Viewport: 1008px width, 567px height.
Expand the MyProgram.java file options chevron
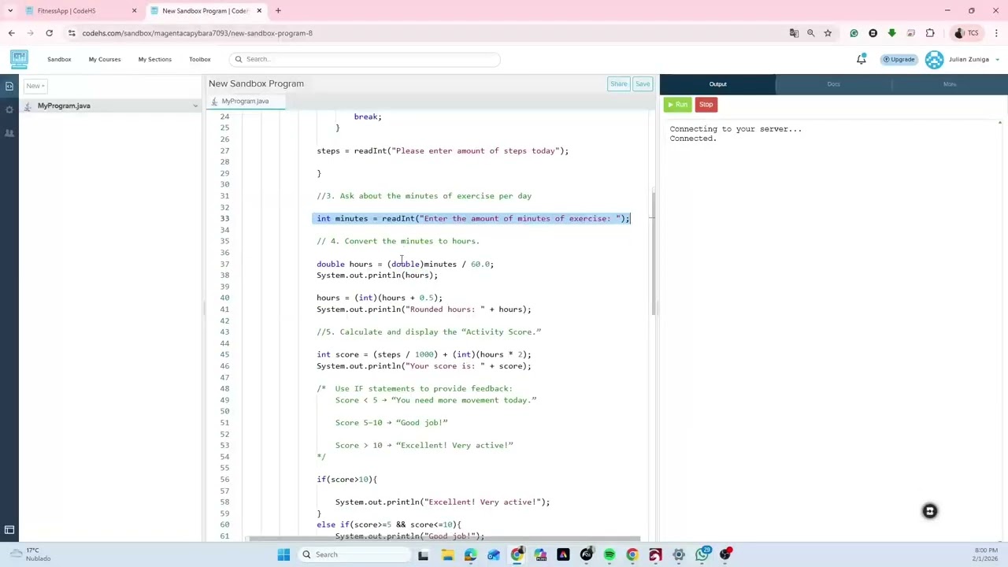tap(195, 106)
